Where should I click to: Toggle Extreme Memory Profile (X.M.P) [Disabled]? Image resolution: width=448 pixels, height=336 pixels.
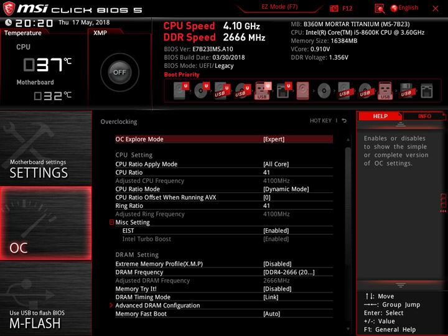278,264
